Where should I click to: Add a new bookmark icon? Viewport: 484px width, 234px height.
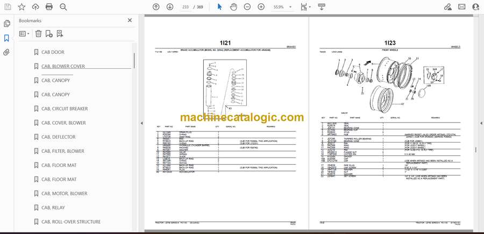49,34
